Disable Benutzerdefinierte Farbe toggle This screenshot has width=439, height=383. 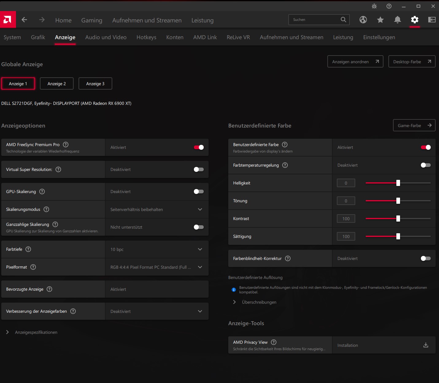(426, 147)
